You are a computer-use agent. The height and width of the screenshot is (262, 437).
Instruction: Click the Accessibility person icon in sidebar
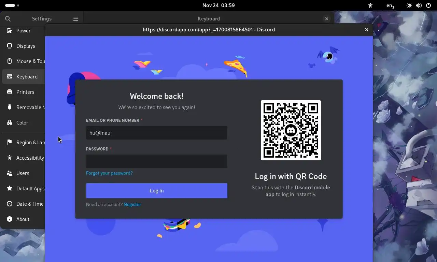tap(10, 158)
